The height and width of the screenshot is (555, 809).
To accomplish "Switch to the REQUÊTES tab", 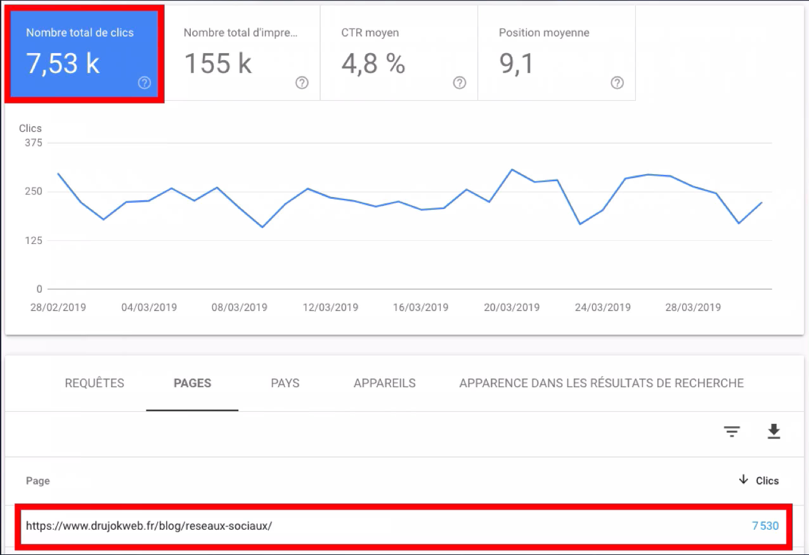I will [94, 383].
